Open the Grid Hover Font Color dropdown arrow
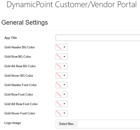This screenshot has height=130, width=140. [64, 113]
